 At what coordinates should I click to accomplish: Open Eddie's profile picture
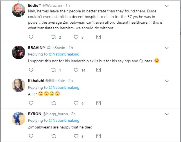click(19, 10)
